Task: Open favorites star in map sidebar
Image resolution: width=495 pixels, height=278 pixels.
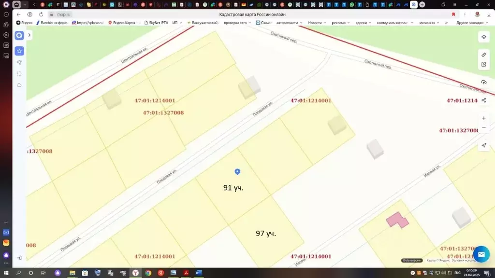Action: point(19,51)
